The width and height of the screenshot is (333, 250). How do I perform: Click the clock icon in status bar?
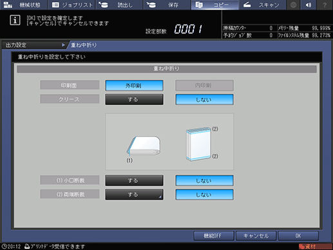4,246
